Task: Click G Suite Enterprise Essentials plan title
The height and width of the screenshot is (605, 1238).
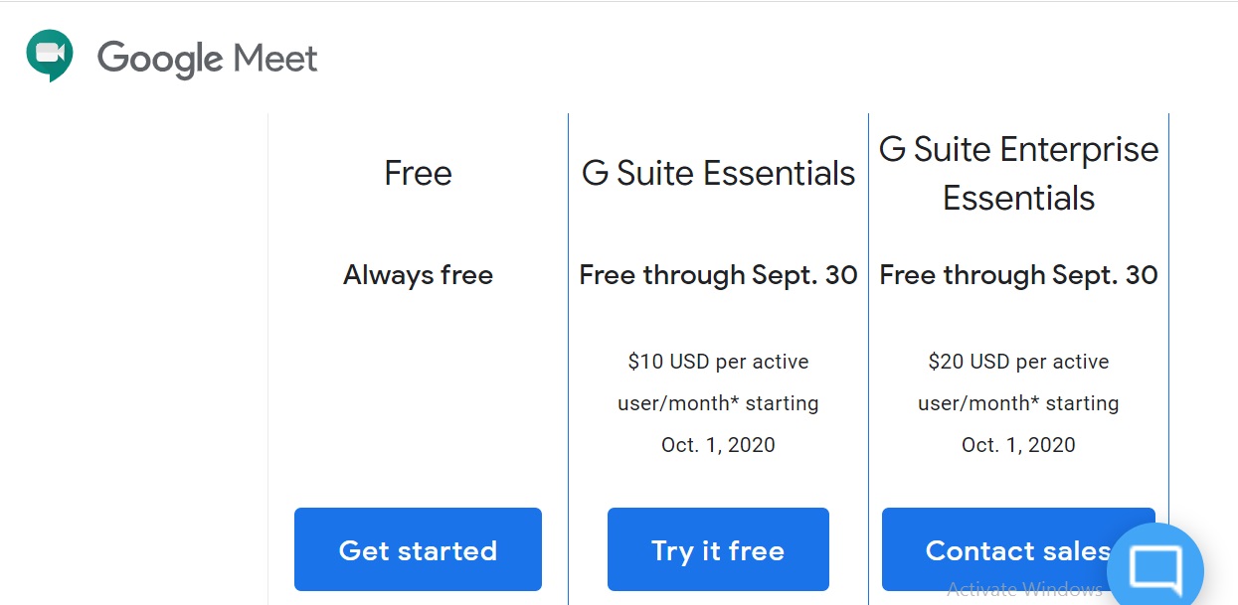Action: click(x=1018, y=174)
